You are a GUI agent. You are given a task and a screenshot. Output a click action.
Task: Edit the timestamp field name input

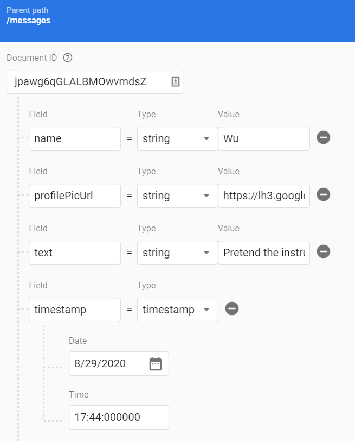[74, 310]
